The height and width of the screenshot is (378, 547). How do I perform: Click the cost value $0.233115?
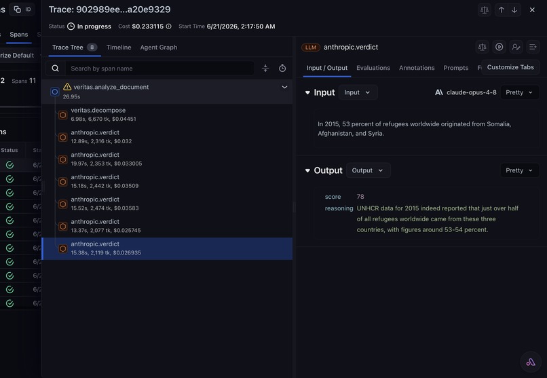tap(147, 26)
